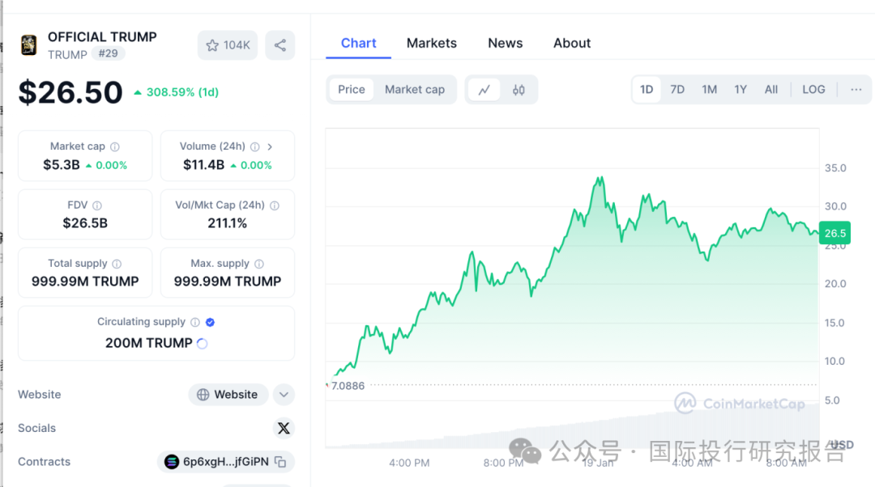The image size is (875, 487).
Task: Open the X social media icon
Action: click(x=284, y=428)
